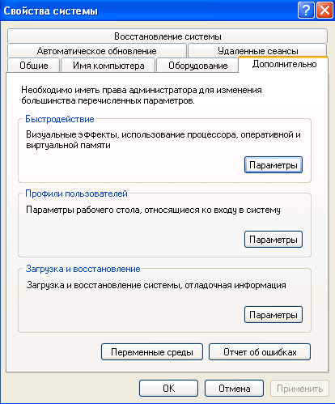Click the Отмена button

tap(234, 389)
